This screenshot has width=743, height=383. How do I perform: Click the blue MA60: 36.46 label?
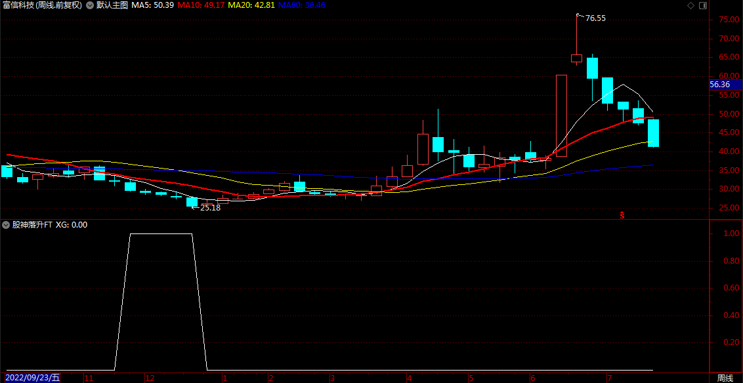[x=302, y=6]
